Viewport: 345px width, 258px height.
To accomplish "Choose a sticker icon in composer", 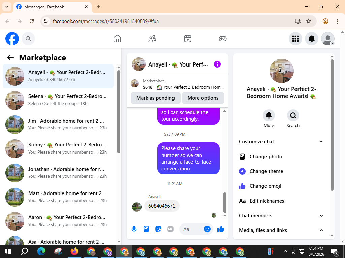I will point(158,229).
